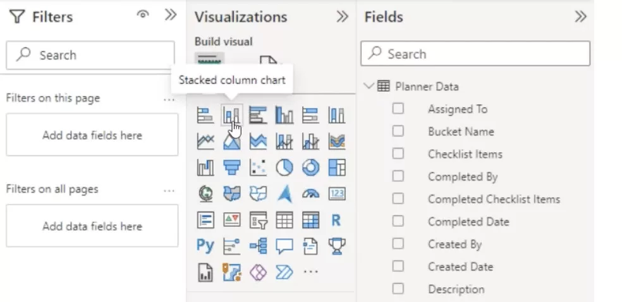Insert the Power Automate visual
This screenshot has height=302, width=622.
pyautogui.click(x=284, y=272)
